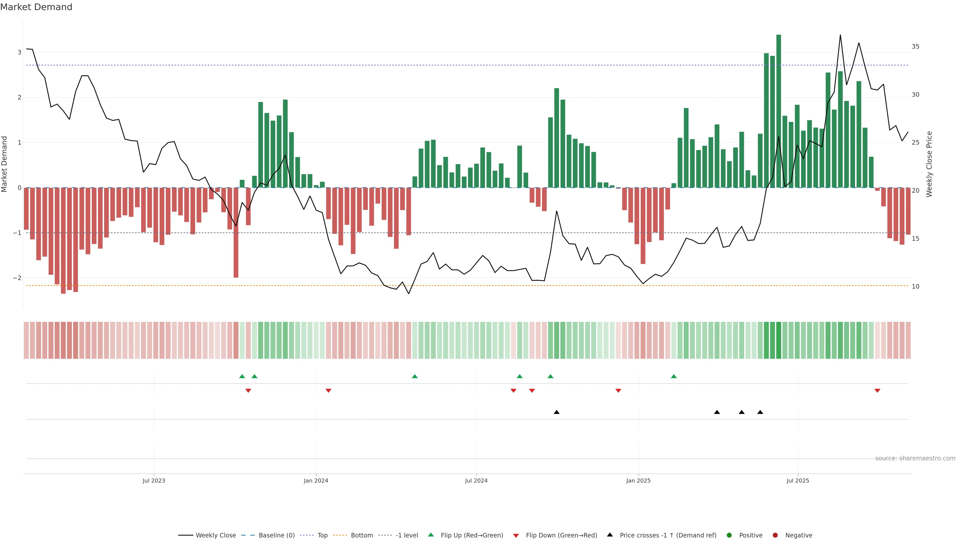Toggle the -1 level legend item
The image size is (968, 544).
click(407, 535)
